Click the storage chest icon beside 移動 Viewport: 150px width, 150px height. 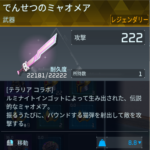(x=10, y=143)
